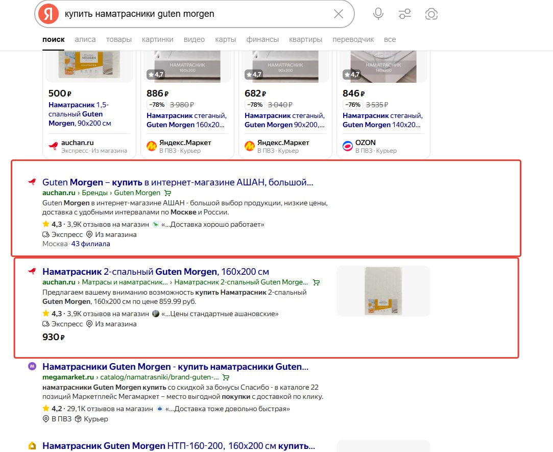Open 'Наматрасник 1,5-спальный Guten Morgen, 90x200 см' link
The image size is (553, 452).
pyautogui.click(x=80, y=114)
